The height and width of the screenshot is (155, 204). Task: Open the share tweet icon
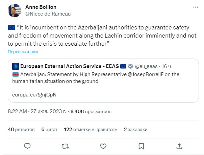pos(180,146)
